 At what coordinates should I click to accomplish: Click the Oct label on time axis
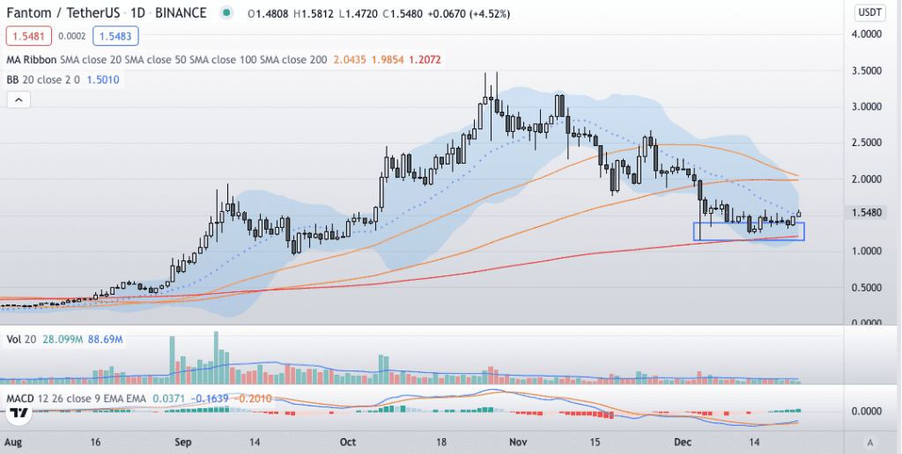tap(348, 443)
